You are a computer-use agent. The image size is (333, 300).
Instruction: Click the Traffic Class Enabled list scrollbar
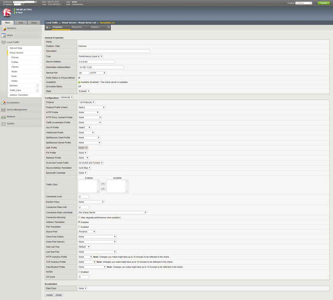98,186
